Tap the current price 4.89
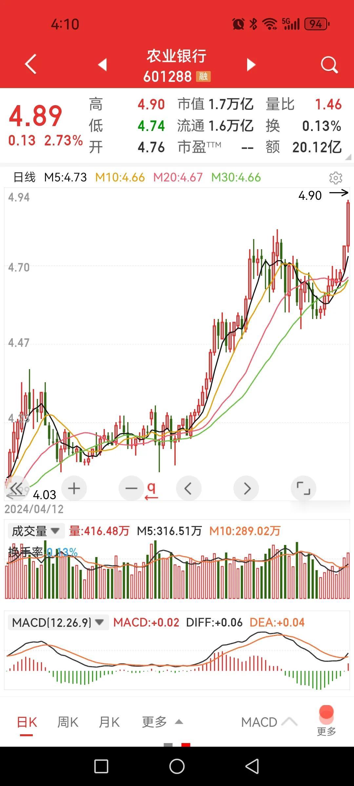 coord(35,116)
